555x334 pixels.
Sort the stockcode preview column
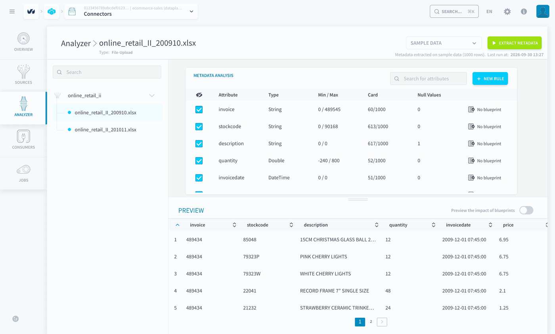tap(291, 225)
